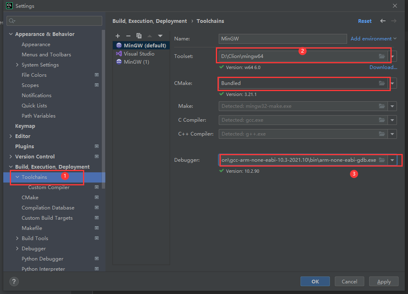408x294 pixels.
Task: Open help with question mark button
Action: pyautogui.click(x=14, y=281)
